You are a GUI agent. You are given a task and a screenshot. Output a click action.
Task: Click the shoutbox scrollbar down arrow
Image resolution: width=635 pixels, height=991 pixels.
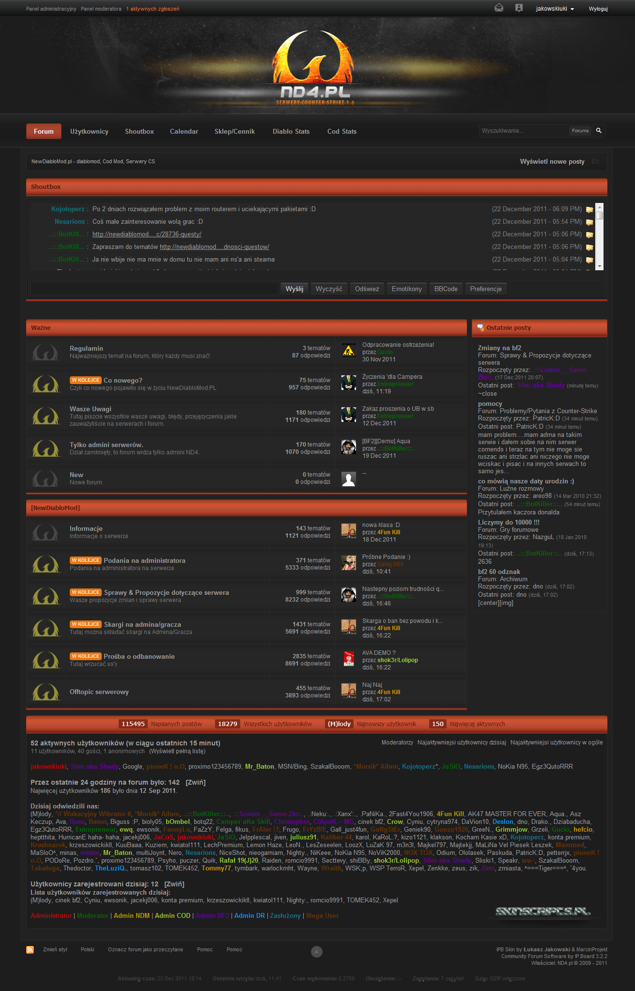(600, 266)
